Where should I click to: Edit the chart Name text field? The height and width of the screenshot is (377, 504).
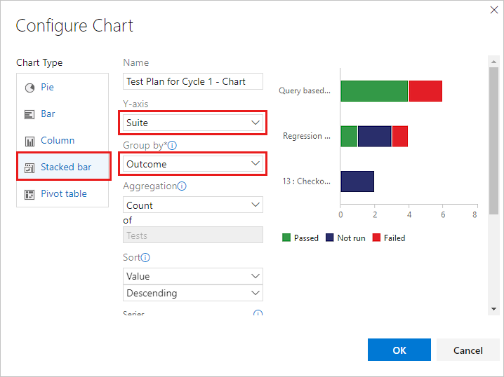pos(193,81)
